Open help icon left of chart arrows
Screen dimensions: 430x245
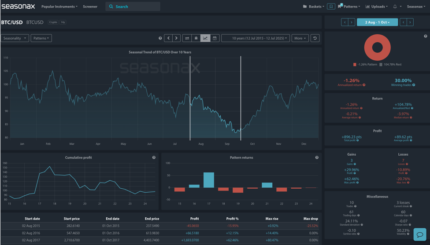point(160,38)
